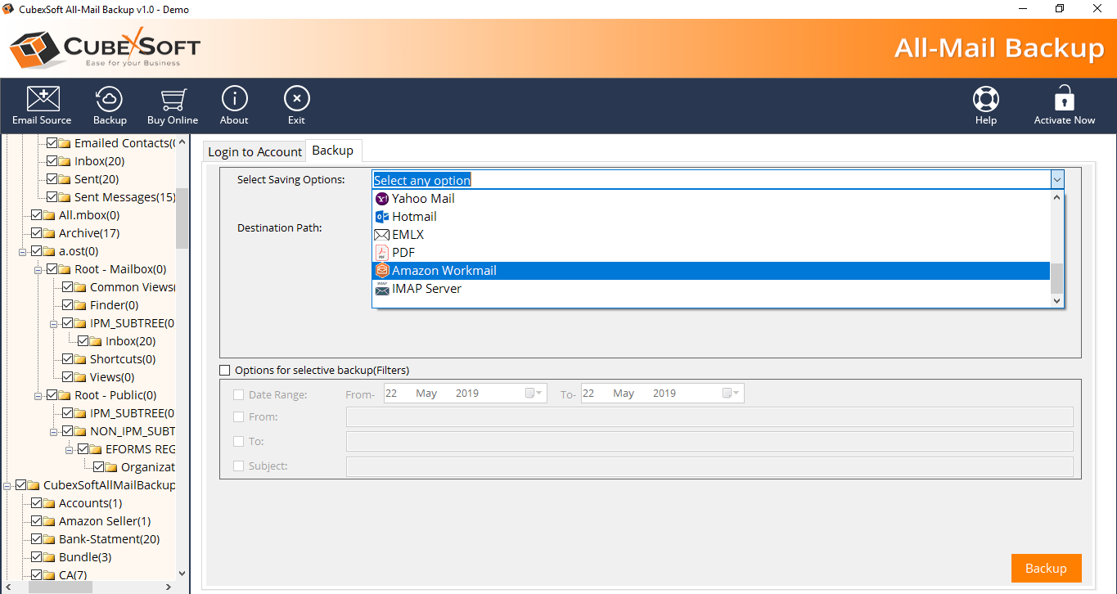The height and width of the screenshot is (594, 1117).
Task: Select the Organizat tree item
Action: 148,467
